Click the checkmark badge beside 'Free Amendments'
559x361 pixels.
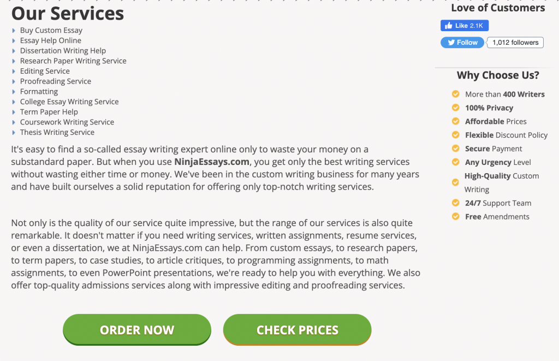[x=455, y=216]
